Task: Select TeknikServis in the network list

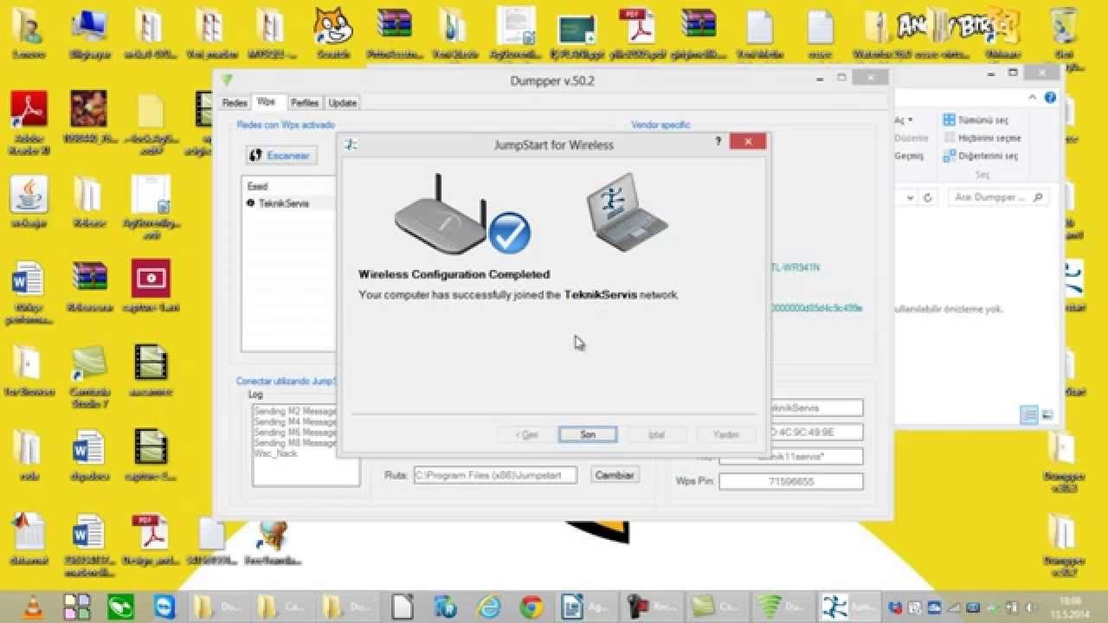Action: [284, 203]
